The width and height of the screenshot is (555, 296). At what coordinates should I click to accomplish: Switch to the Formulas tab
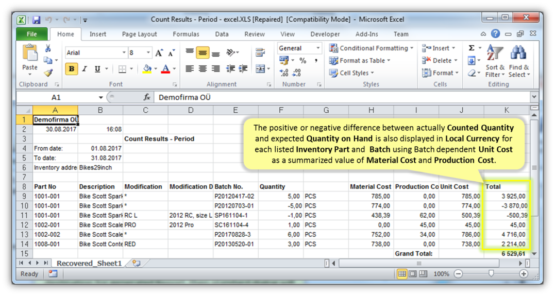pyautogui.click(x=186, y=34)
